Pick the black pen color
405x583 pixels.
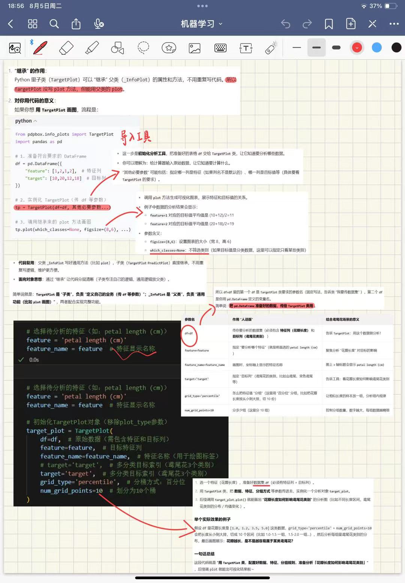[x=396, y=48]
